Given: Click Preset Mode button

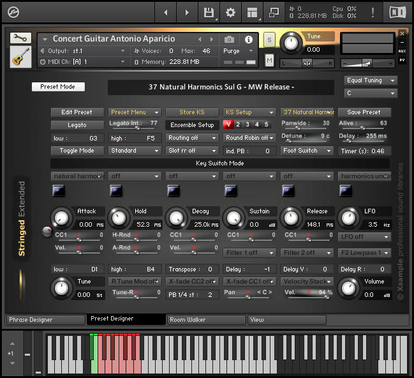Looking at the screenshot, I should (58, 87).
